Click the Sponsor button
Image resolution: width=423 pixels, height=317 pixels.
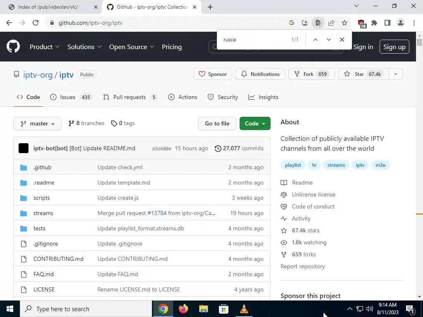(213, 74)
